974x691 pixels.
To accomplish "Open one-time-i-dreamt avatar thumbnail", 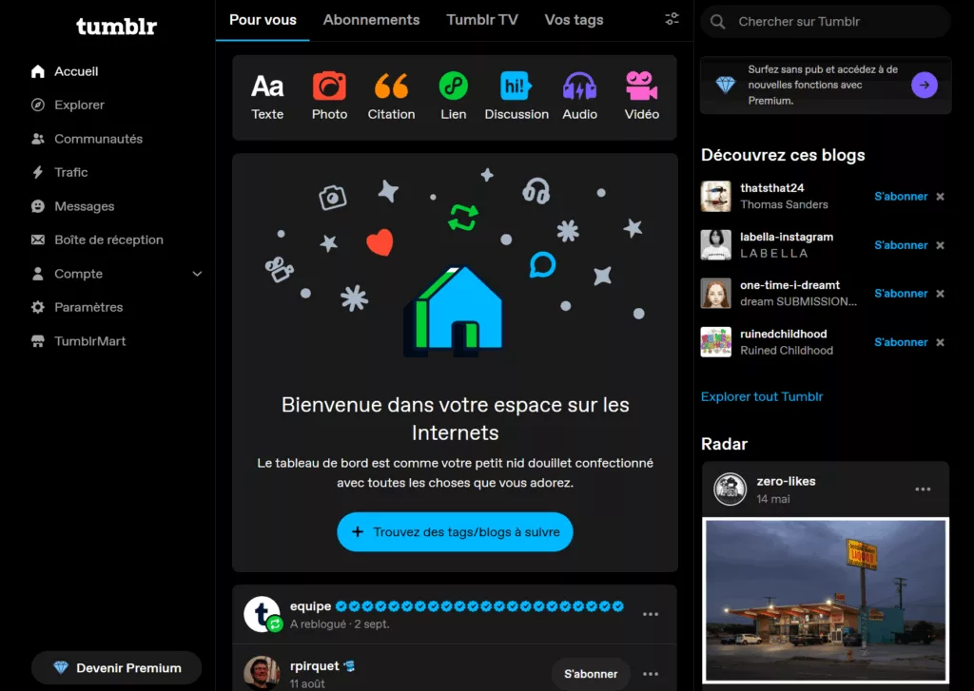I will coord(715,293).
